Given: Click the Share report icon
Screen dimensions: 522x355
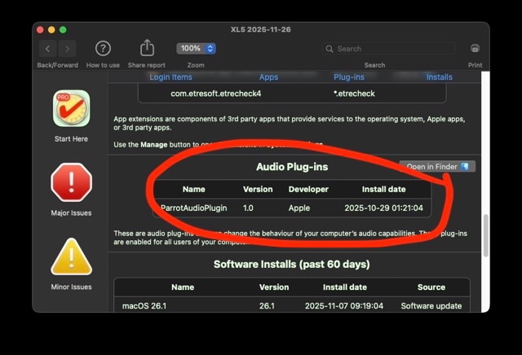Looking at the screenshot, I should pyautogui.click(x=147, y=48).
